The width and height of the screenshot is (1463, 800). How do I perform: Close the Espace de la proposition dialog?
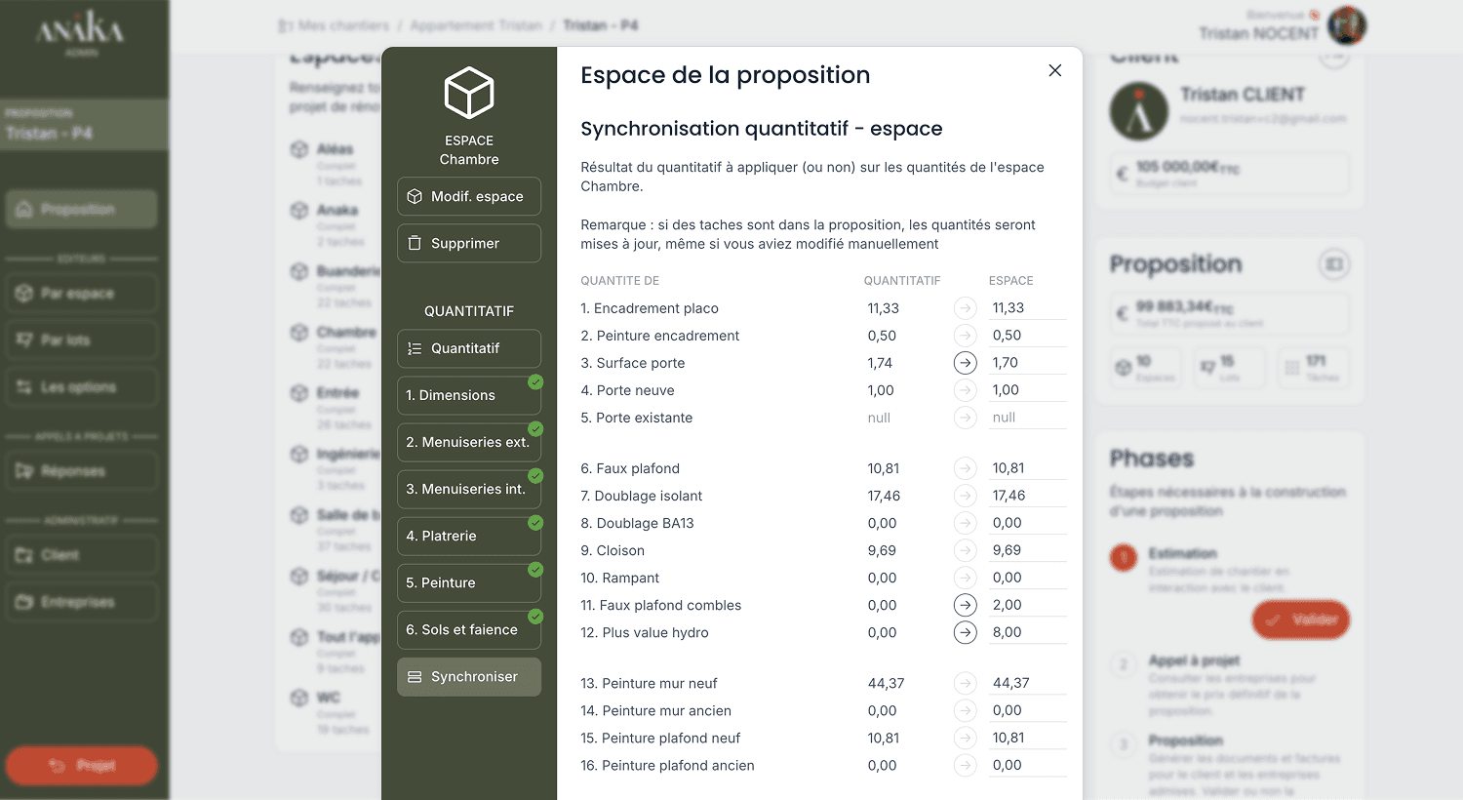click(x=1054, y=70)
